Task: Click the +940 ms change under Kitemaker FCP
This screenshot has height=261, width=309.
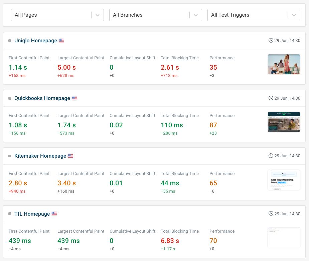Action: [17, 191]
